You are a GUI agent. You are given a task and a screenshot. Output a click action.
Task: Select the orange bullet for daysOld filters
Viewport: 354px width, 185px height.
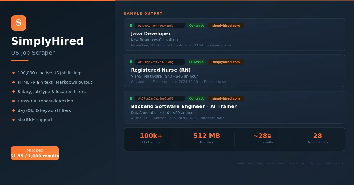pyautogui.click(x=13, y=110)
